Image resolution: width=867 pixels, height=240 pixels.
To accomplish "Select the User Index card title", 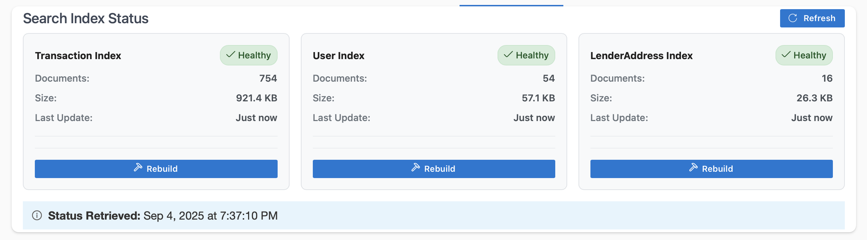I will (x=338, y=56).
